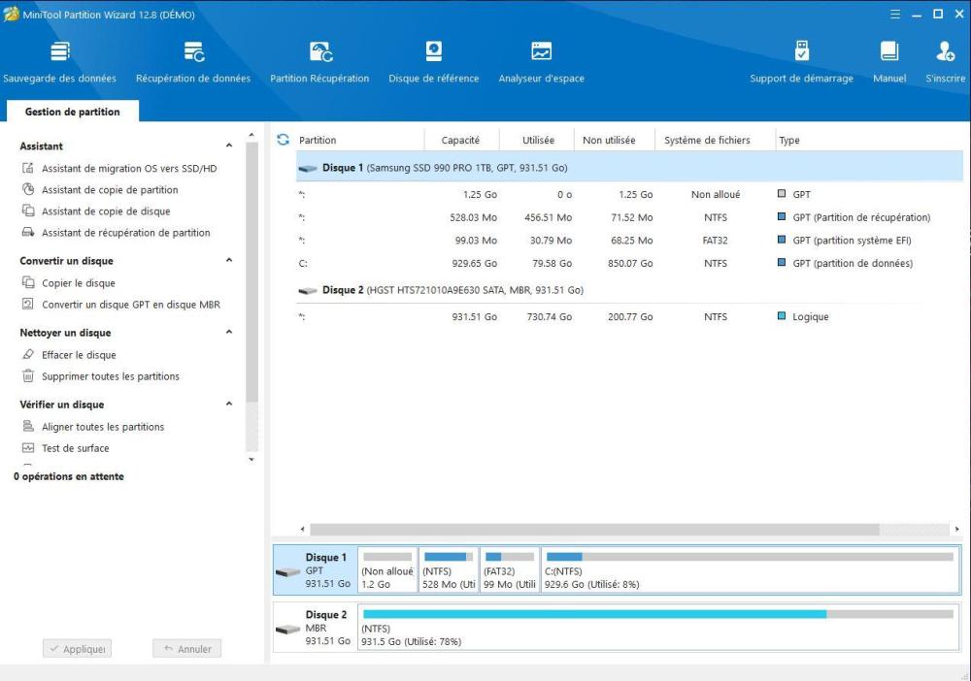Collapse the Assistant section
The width and height of the screenshot is (971, 681).
pos(229,146)
